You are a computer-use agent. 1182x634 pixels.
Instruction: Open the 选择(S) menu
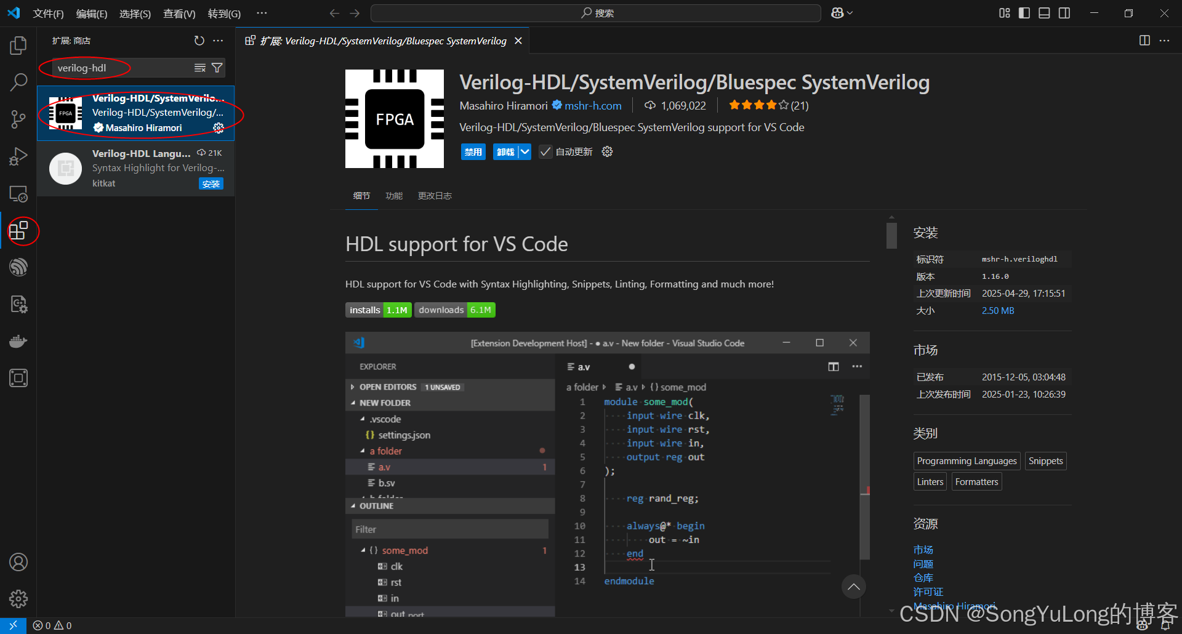coord(135,14)
